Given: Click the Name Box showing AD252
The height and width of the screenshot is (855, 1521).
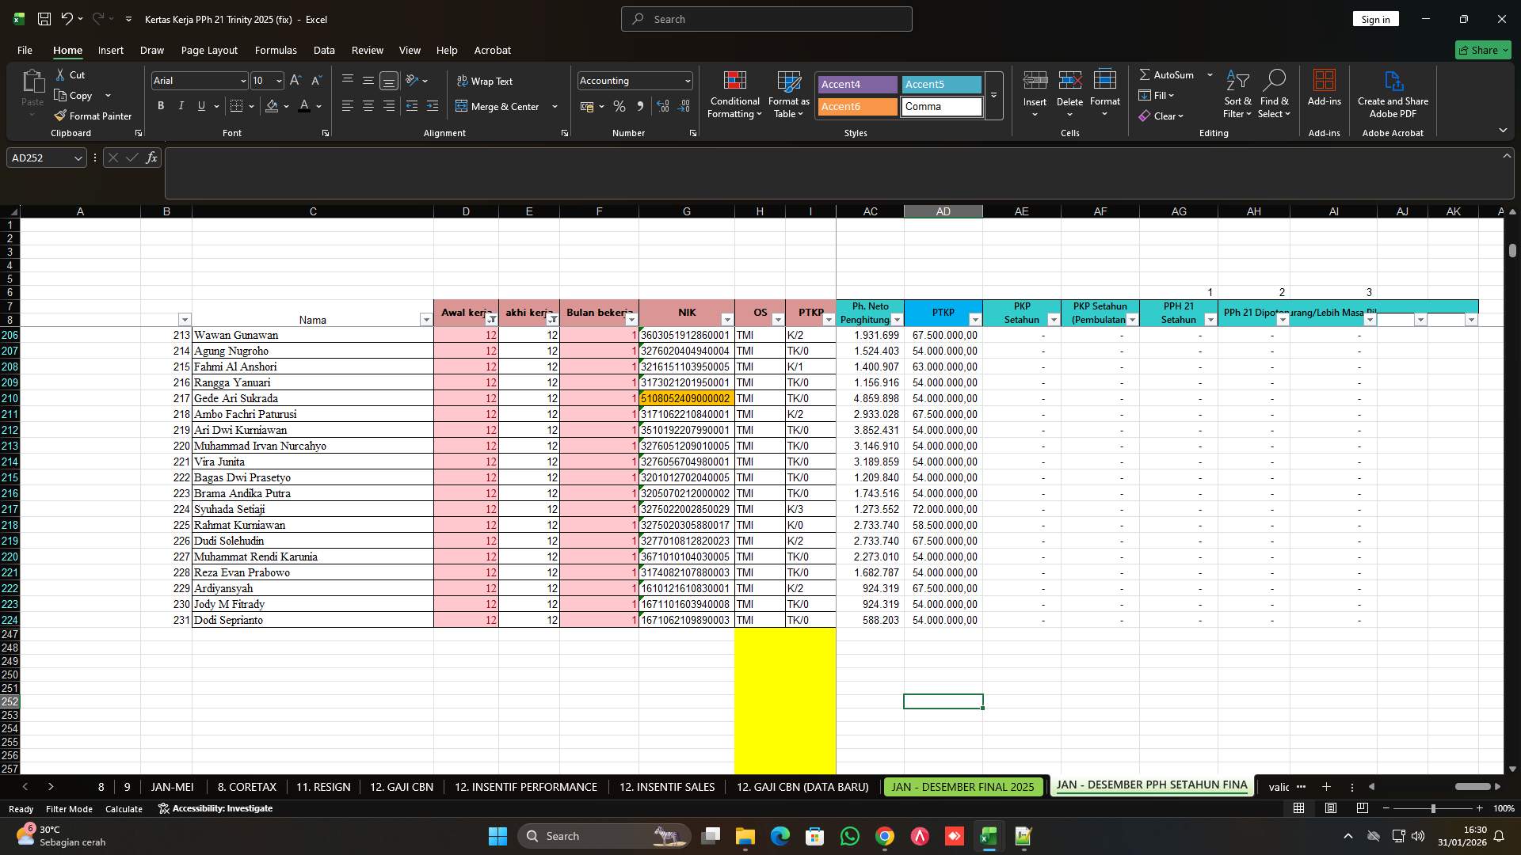Looking at the screenshot, I should 40,158.
